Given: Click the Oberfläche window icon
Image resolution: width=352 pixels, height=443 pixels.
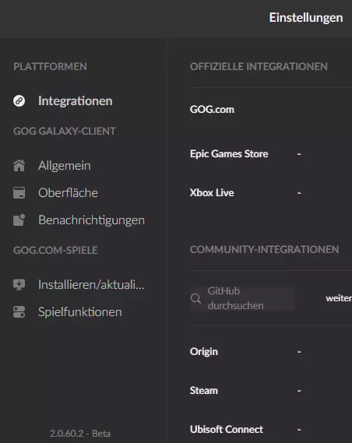Looking at the screenshot, I should [x=19, y=192].
